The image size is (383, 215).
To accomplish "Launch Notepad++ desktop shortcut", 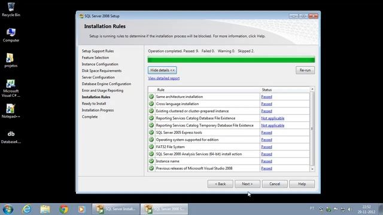I will pyautogui.click(x=11, y=111).
